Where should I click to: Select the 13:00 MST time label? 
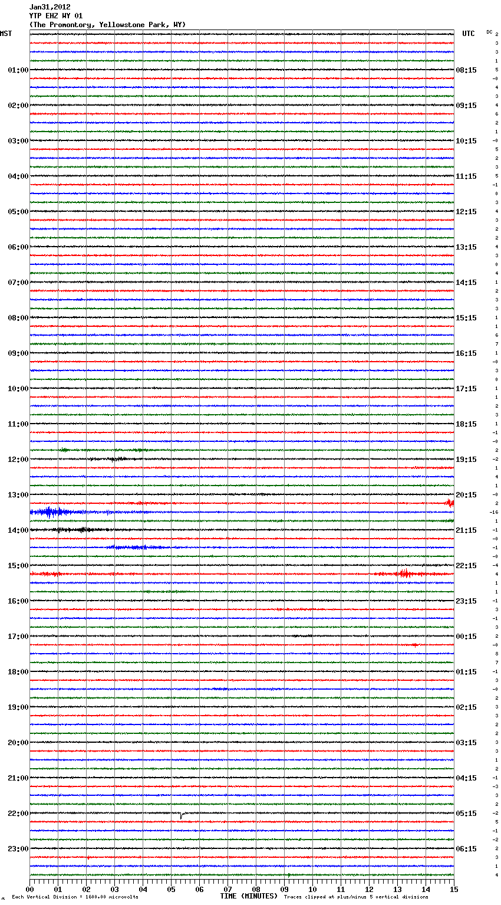pos(18,495)
